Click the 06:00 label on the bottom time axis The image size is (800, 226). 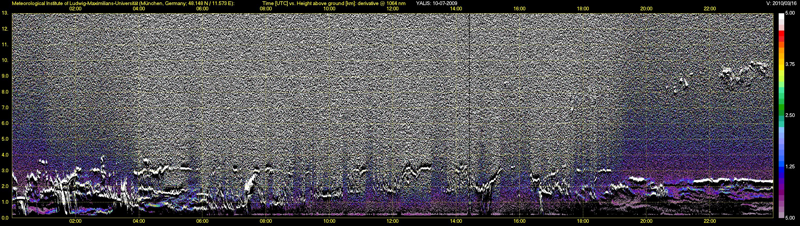202,221
